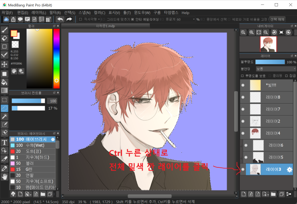Screen dimensions: 297x204
Task: Open the 파일(F) menu
Action: click(7, 13)
